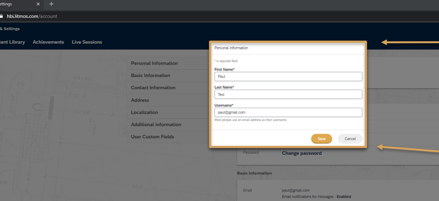This screenshot has height=201, width=439.
Task: Click the First Name field containing Paul
Action: pos(288,76)
